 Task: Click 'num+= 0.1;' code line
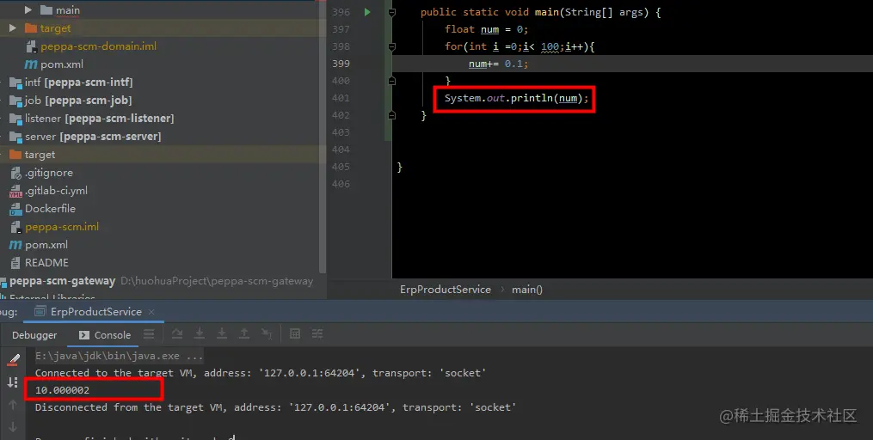coord(498,64)
